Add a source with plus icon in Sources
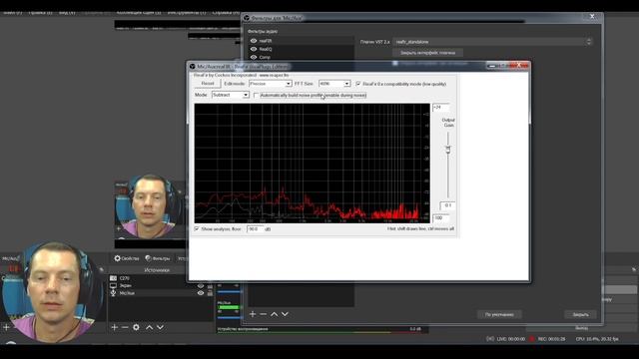This screenshot has width=639, height=359. pos(115,327)
